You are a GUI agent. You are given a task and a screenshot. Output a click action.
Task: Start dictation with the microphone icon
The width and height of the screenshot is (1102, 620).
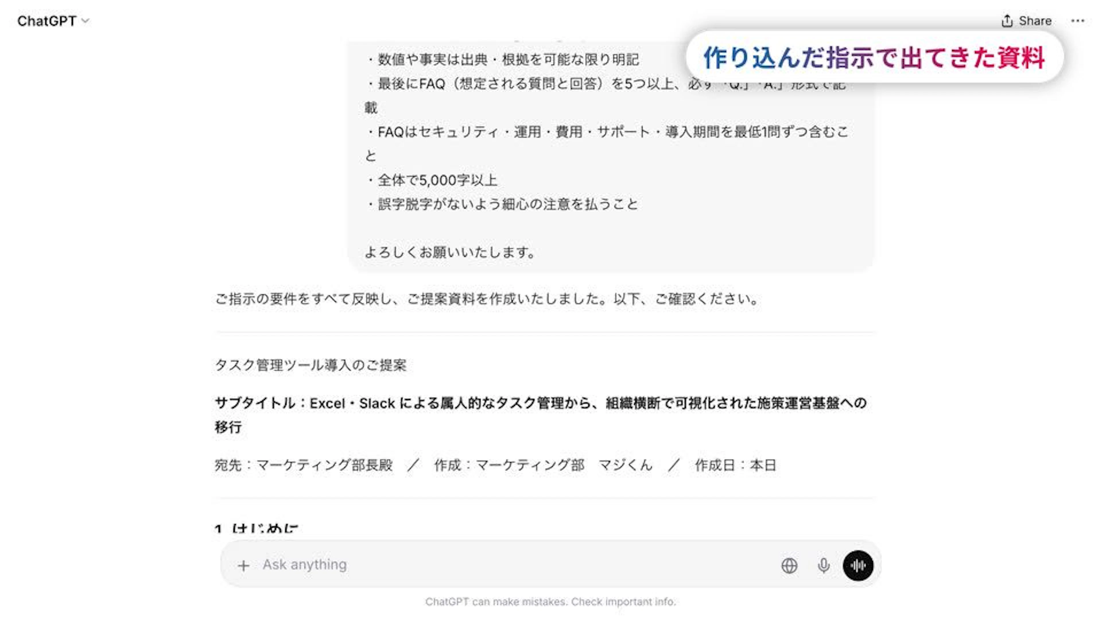(823, 566)
